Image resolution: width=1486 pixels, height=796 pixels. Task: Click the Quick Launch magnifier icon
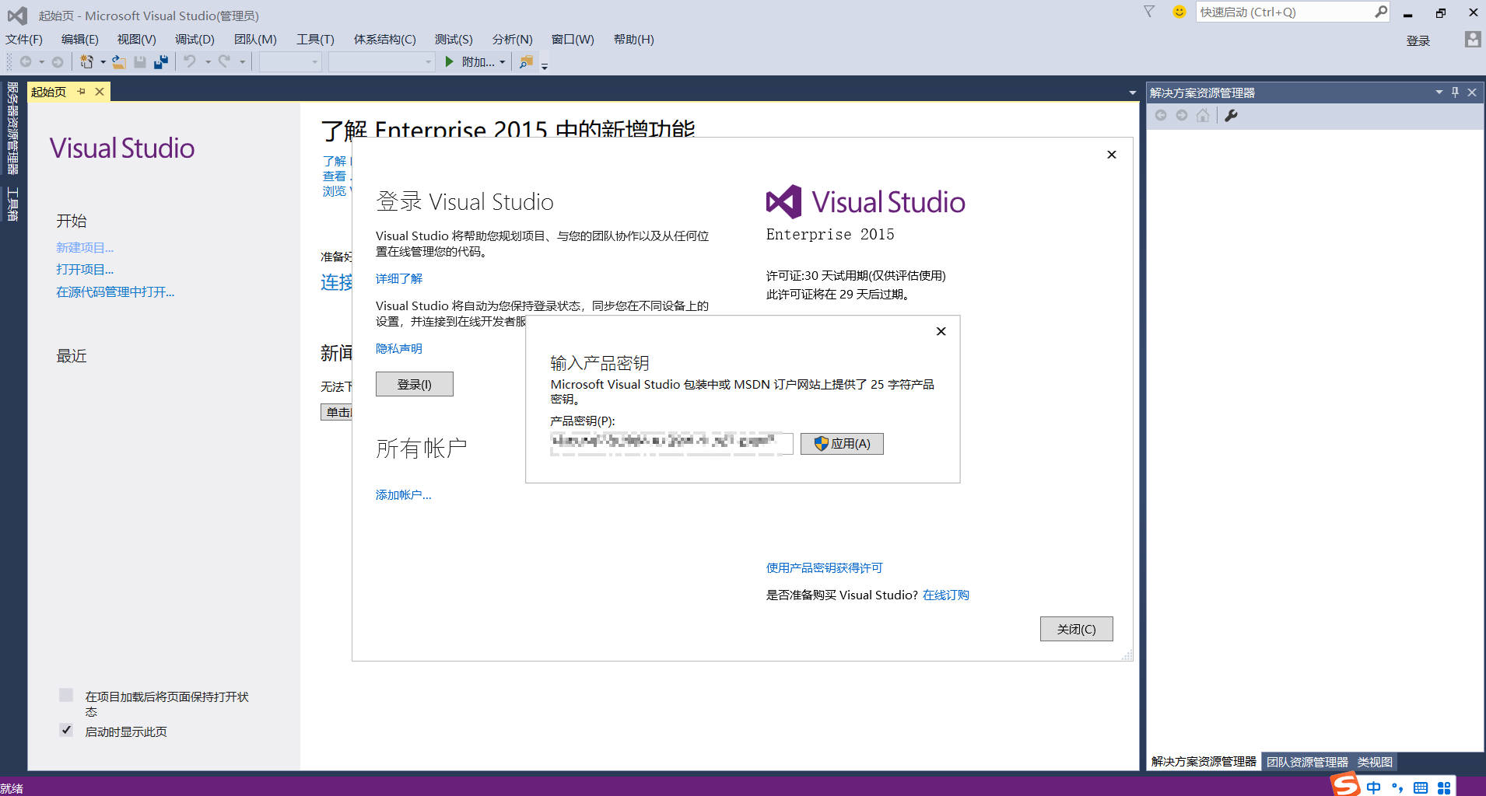(1380, 12)
